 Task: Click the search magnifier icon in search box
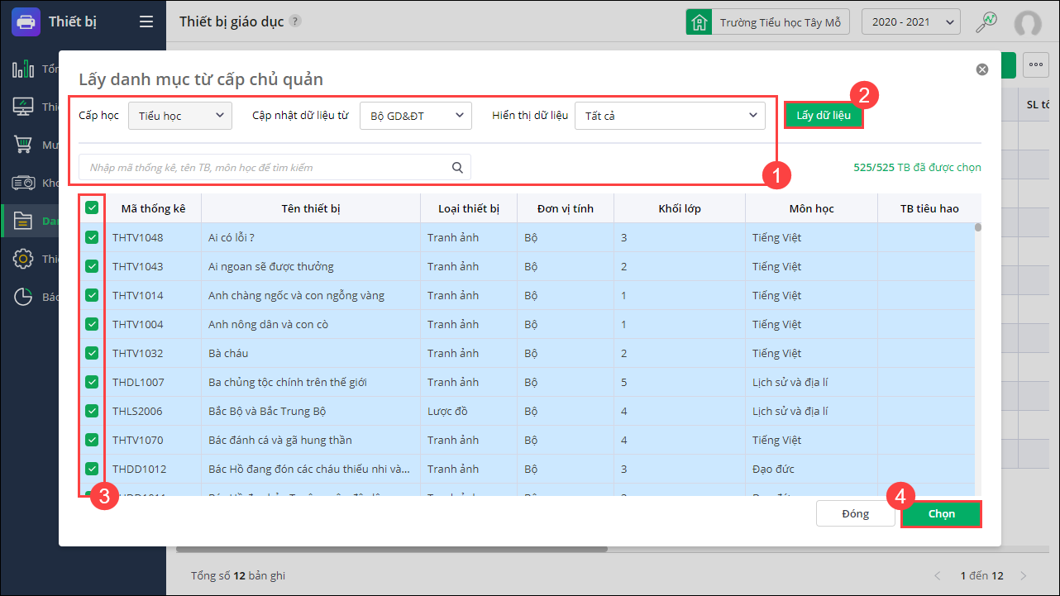pyautogui.click(x=457, y=168)
